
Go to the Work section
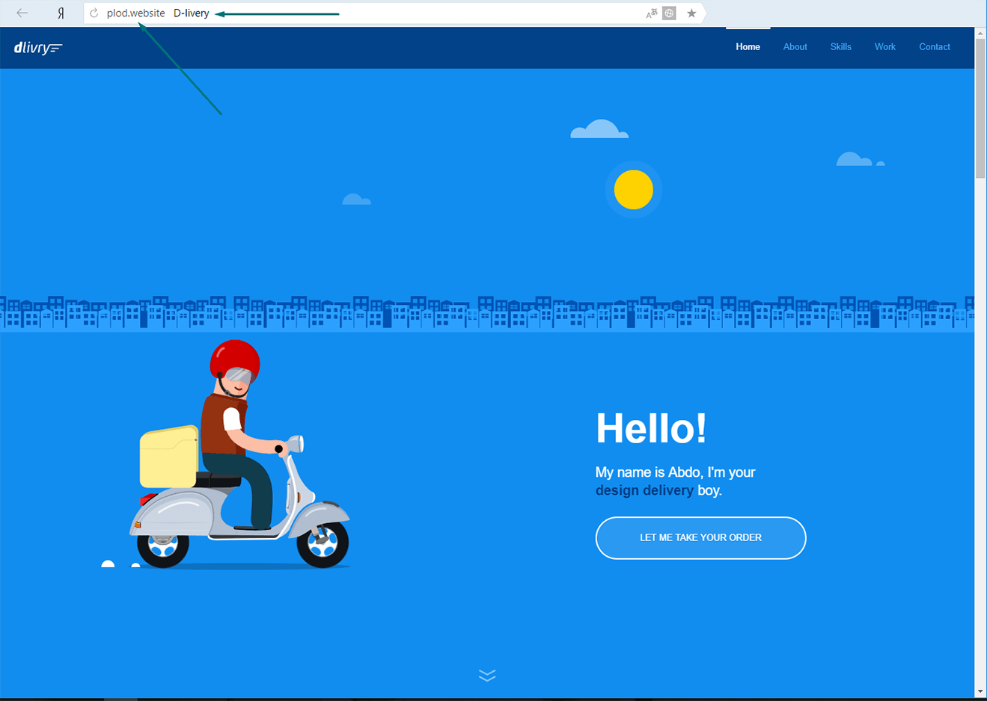(x=884, y=47)
